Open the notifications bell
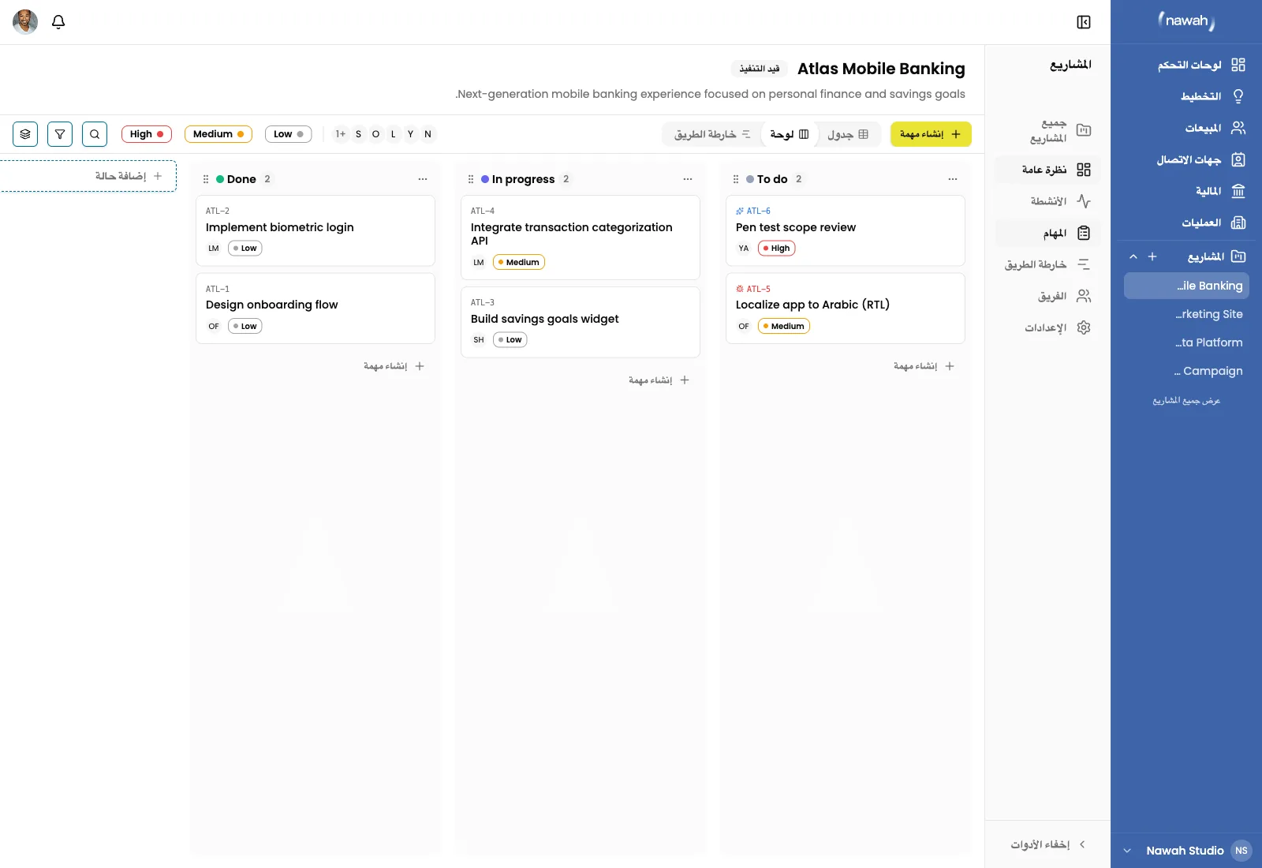Image resolution: width=1262 pixels, height=868 pixels. (58, 22)
